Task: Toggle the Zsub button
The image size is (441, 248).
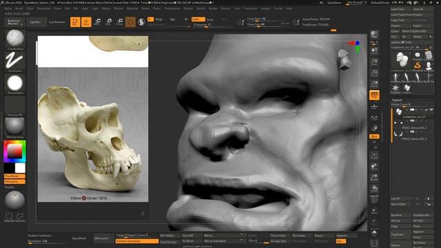Action: point(209,19)
